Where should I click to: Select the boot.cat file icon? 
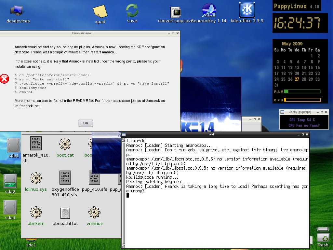[65, 144]
